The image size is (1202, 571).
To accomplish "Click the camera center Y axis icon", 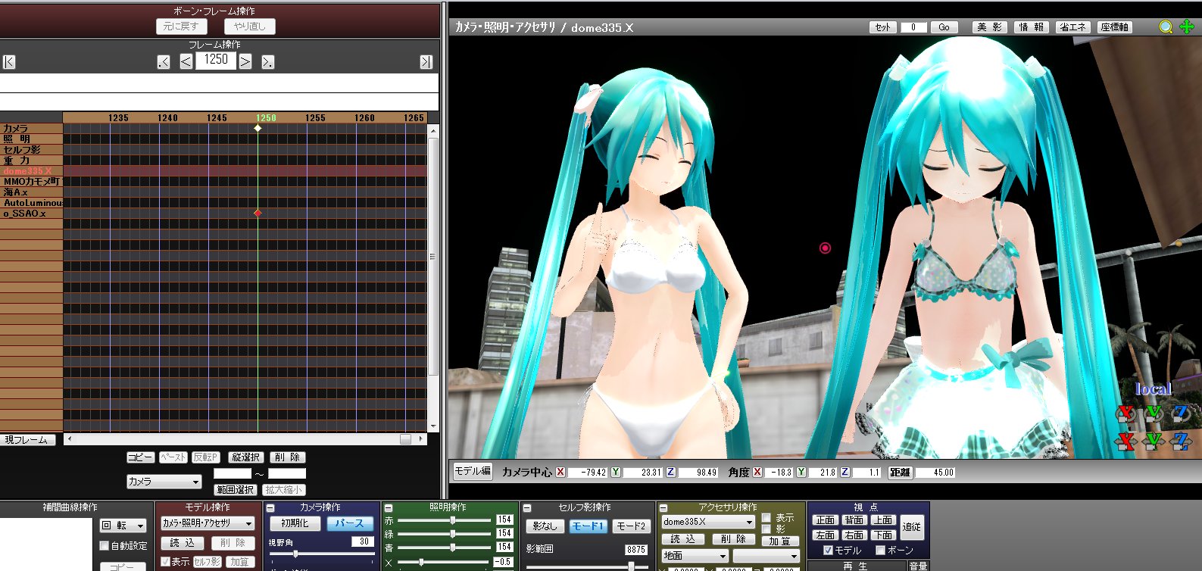I will point(616,472).
